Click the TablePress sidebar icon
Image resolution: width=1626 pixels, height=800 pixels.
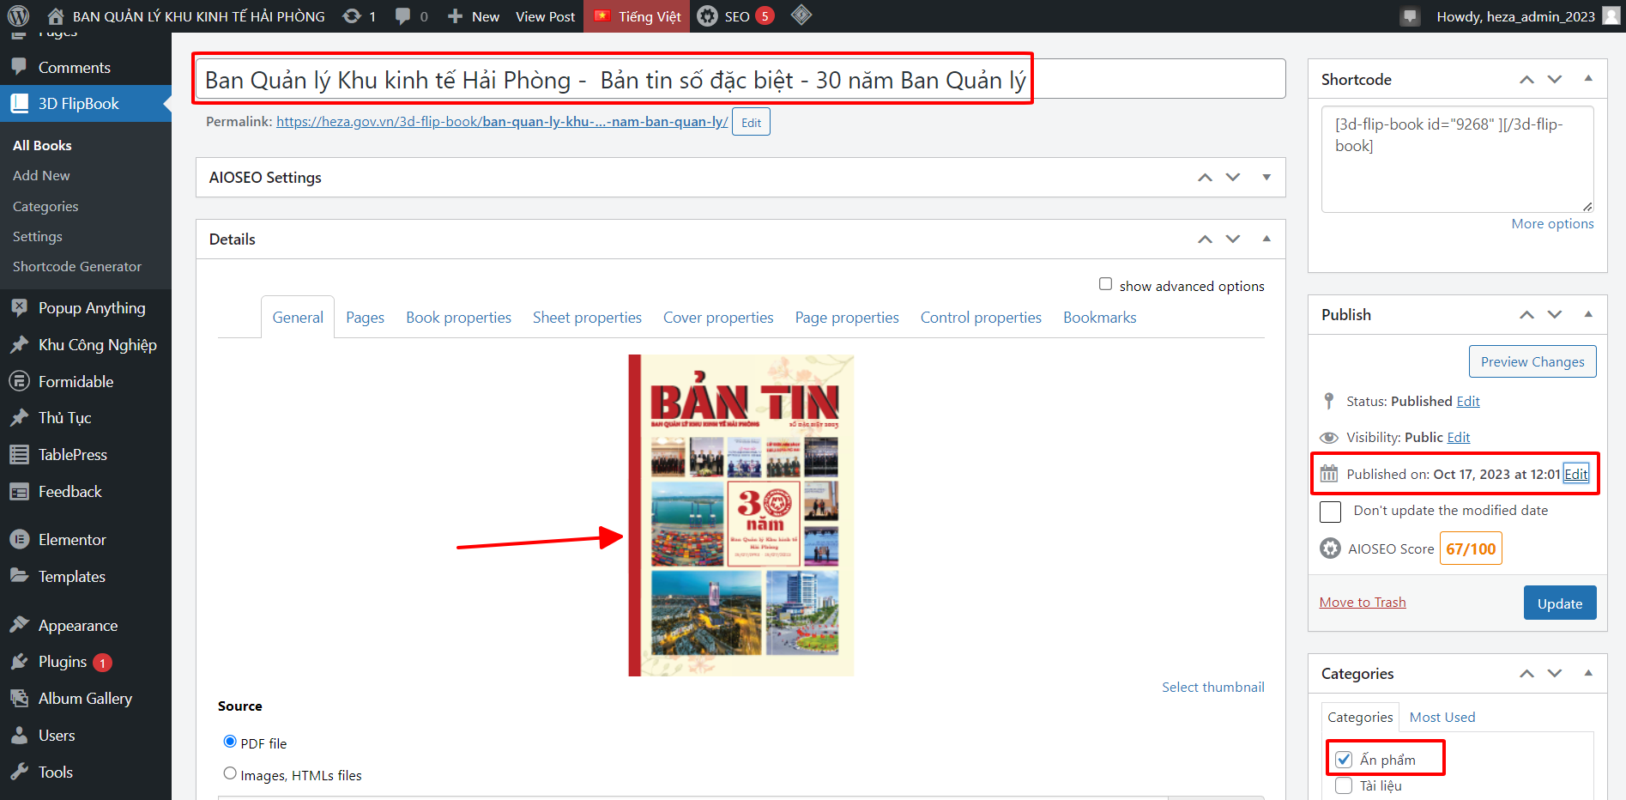click(x=19, y=455)
